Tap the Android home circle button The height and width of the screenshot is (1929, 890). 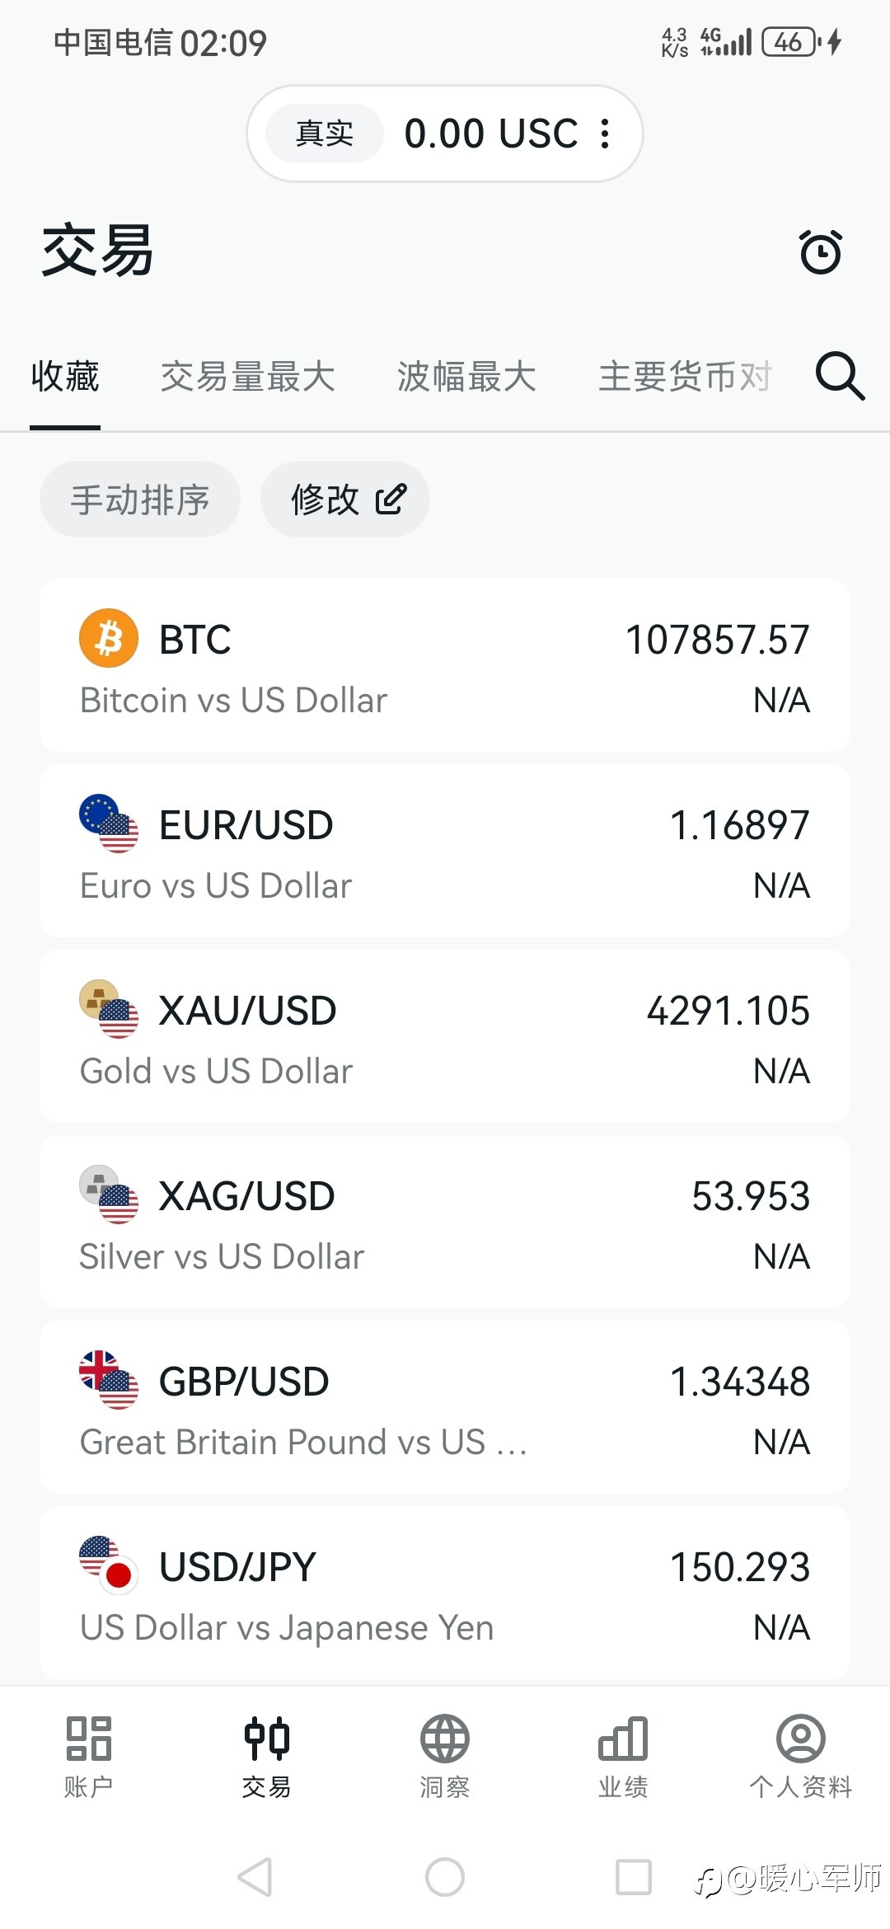coord(445,1878)
